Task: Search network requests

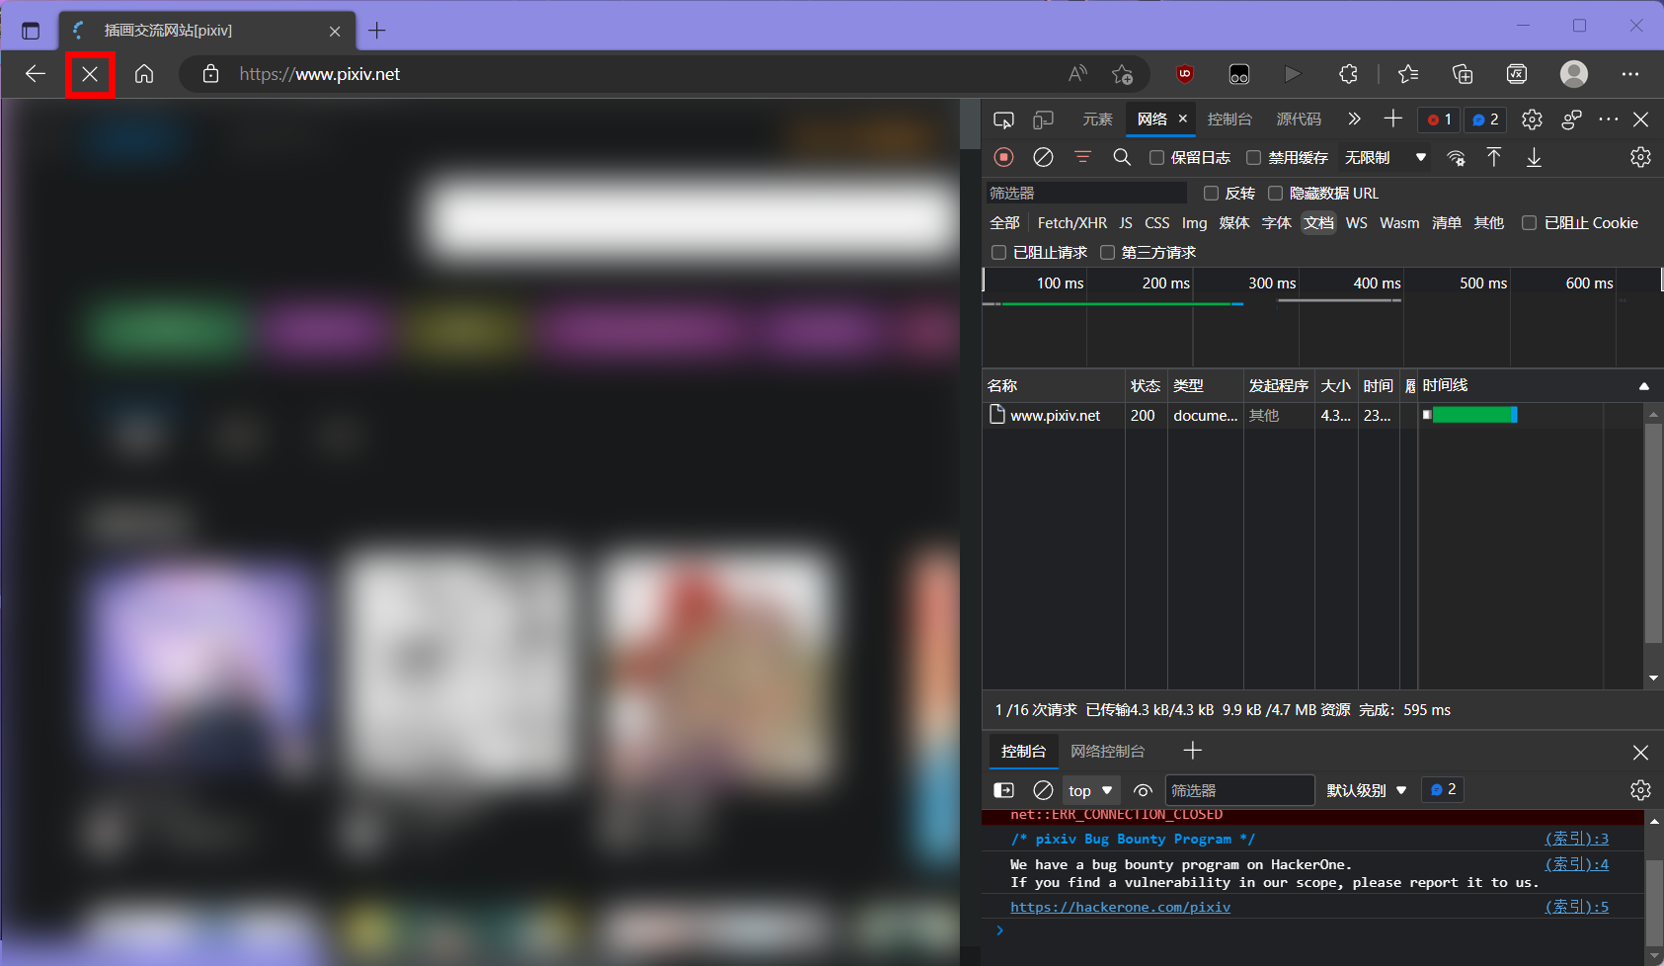Action: pos(1122,157)
